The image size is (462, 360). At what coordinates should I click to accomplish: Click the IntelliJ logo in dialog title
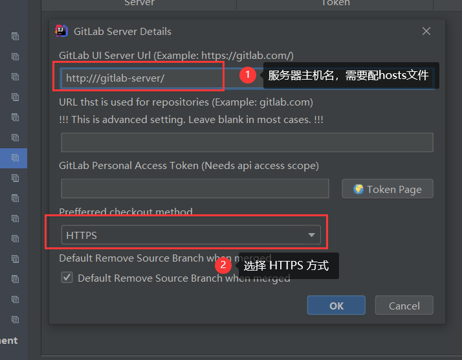(x=61, y=31)
